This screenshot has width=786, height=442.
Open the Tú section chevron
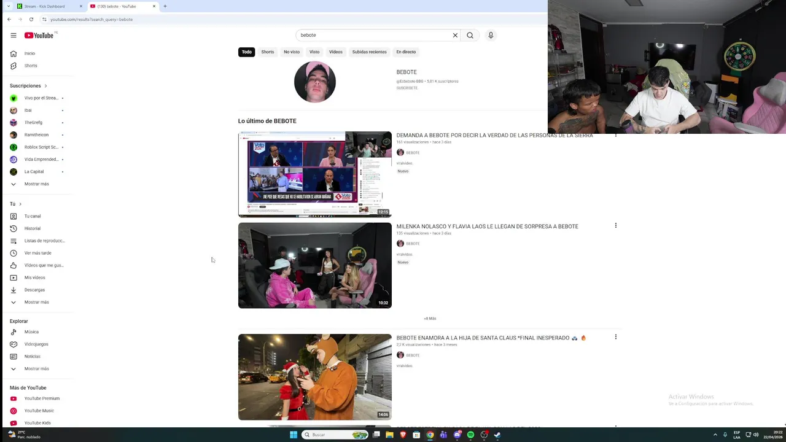tap(20, 204)
